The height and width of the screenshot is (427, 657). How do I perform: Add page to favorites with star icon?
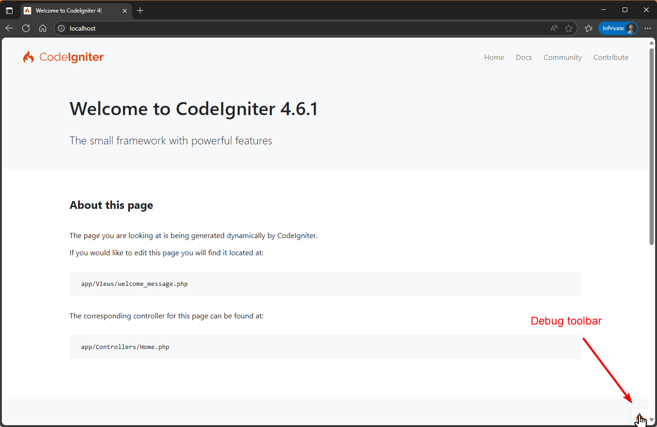569,28
